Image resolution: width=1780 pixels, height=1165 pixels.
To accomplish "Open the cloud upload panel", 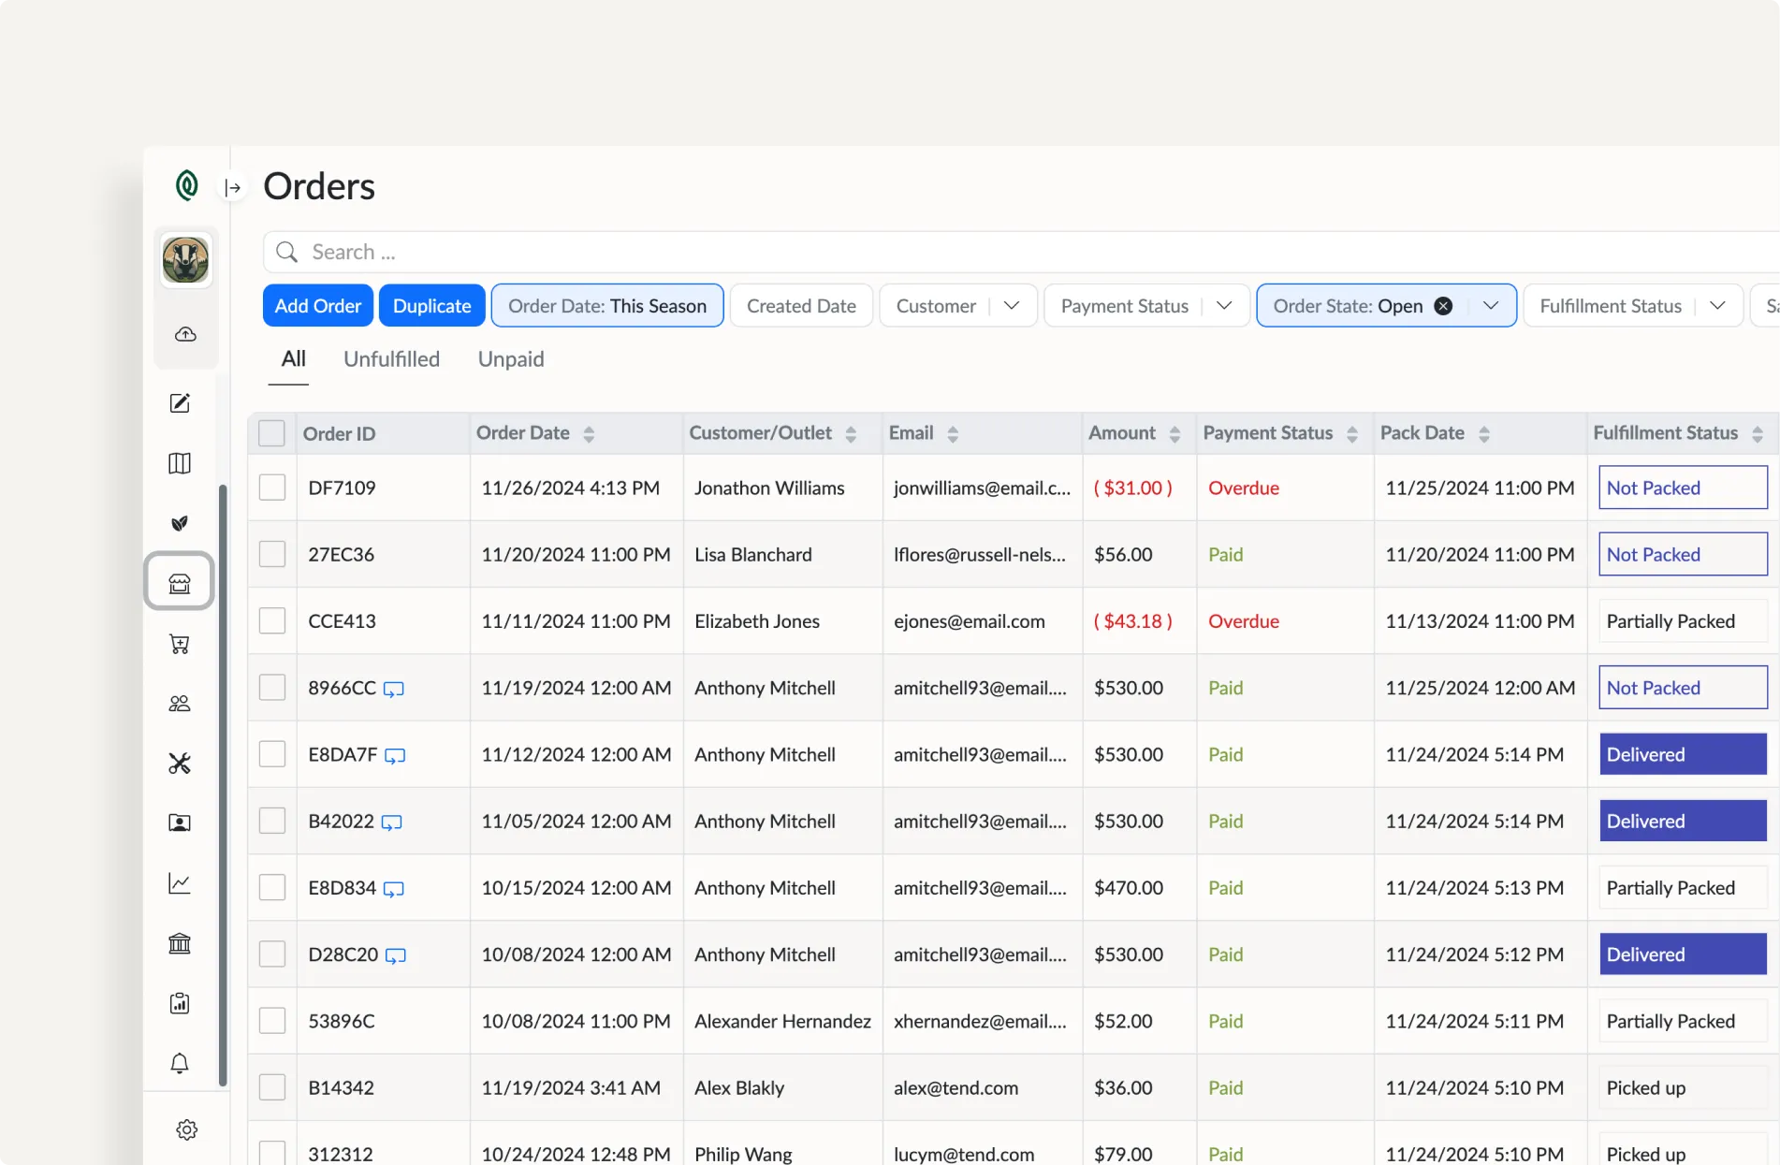I will point(186,334).
